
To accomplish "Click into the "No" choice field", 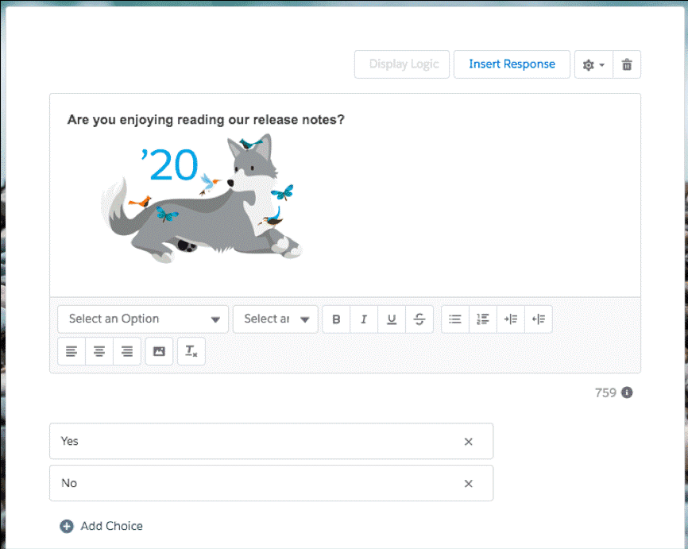I will point(254,483).
